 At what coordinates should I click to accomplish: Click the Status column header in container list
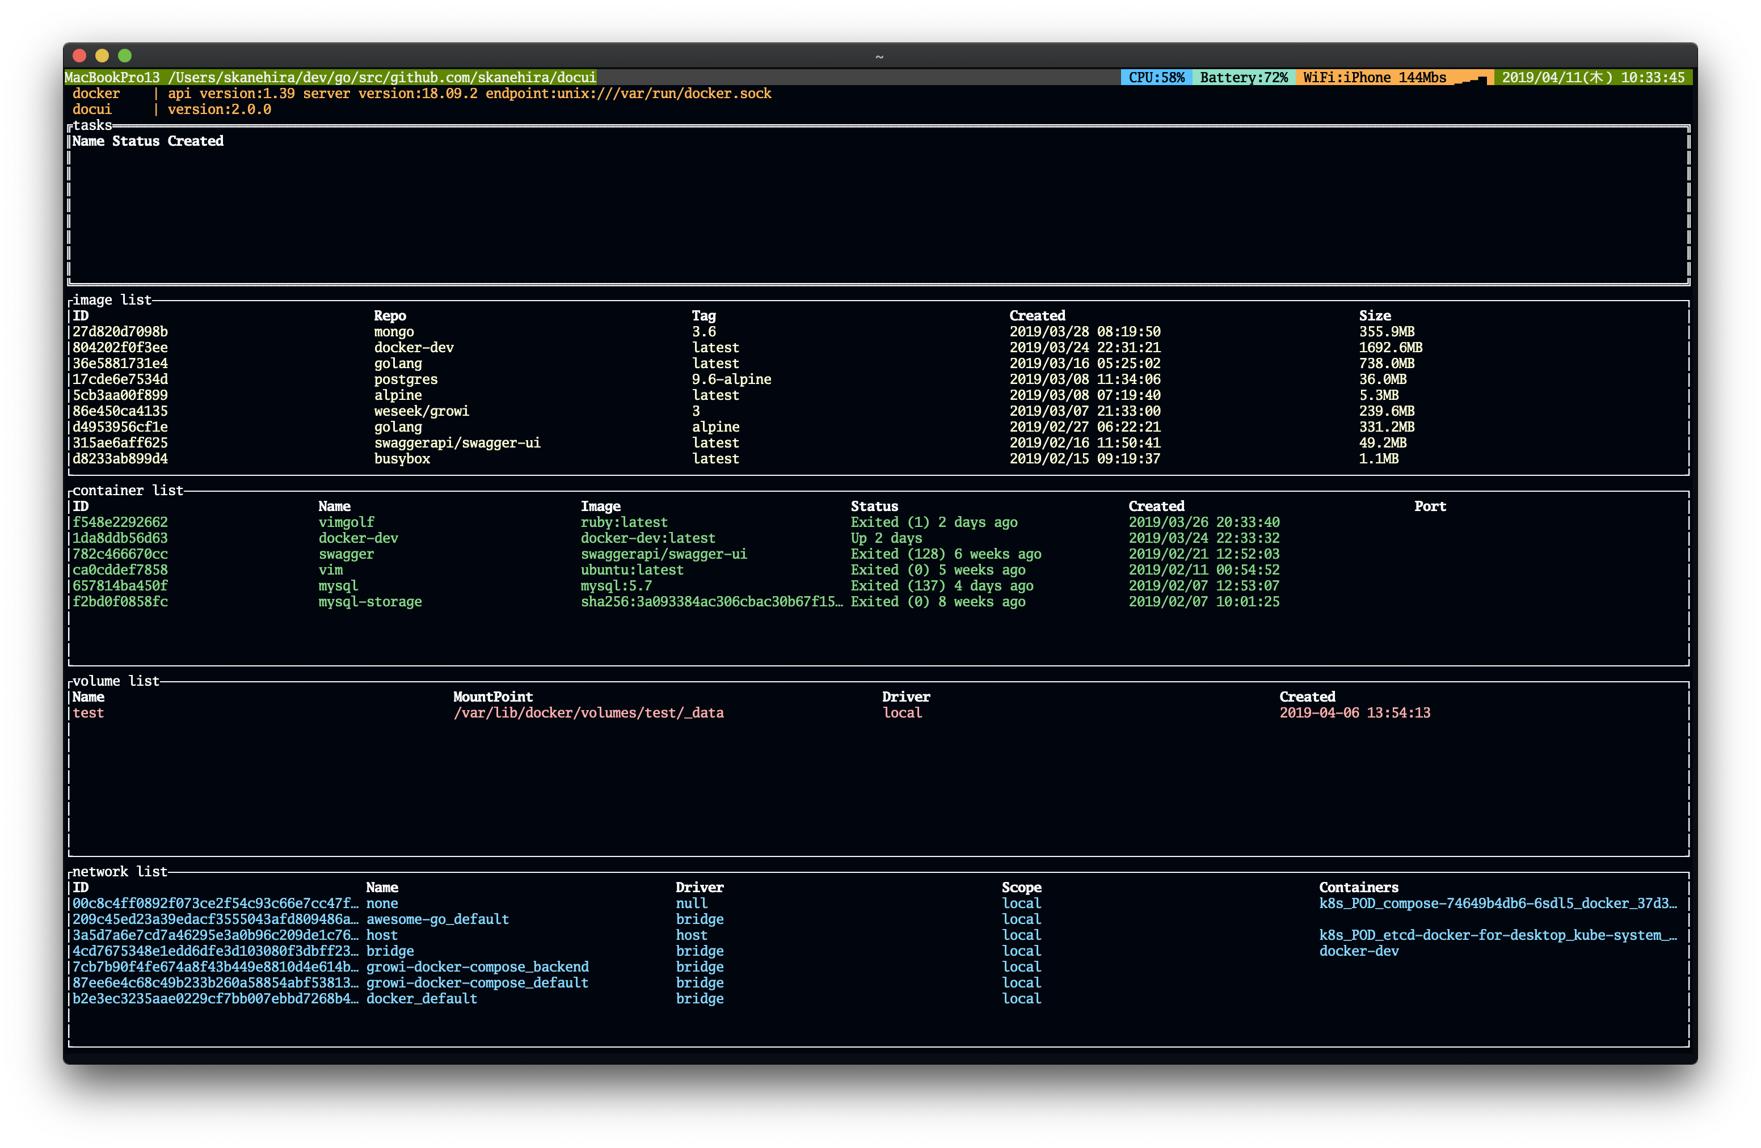[x=874, y=506]
